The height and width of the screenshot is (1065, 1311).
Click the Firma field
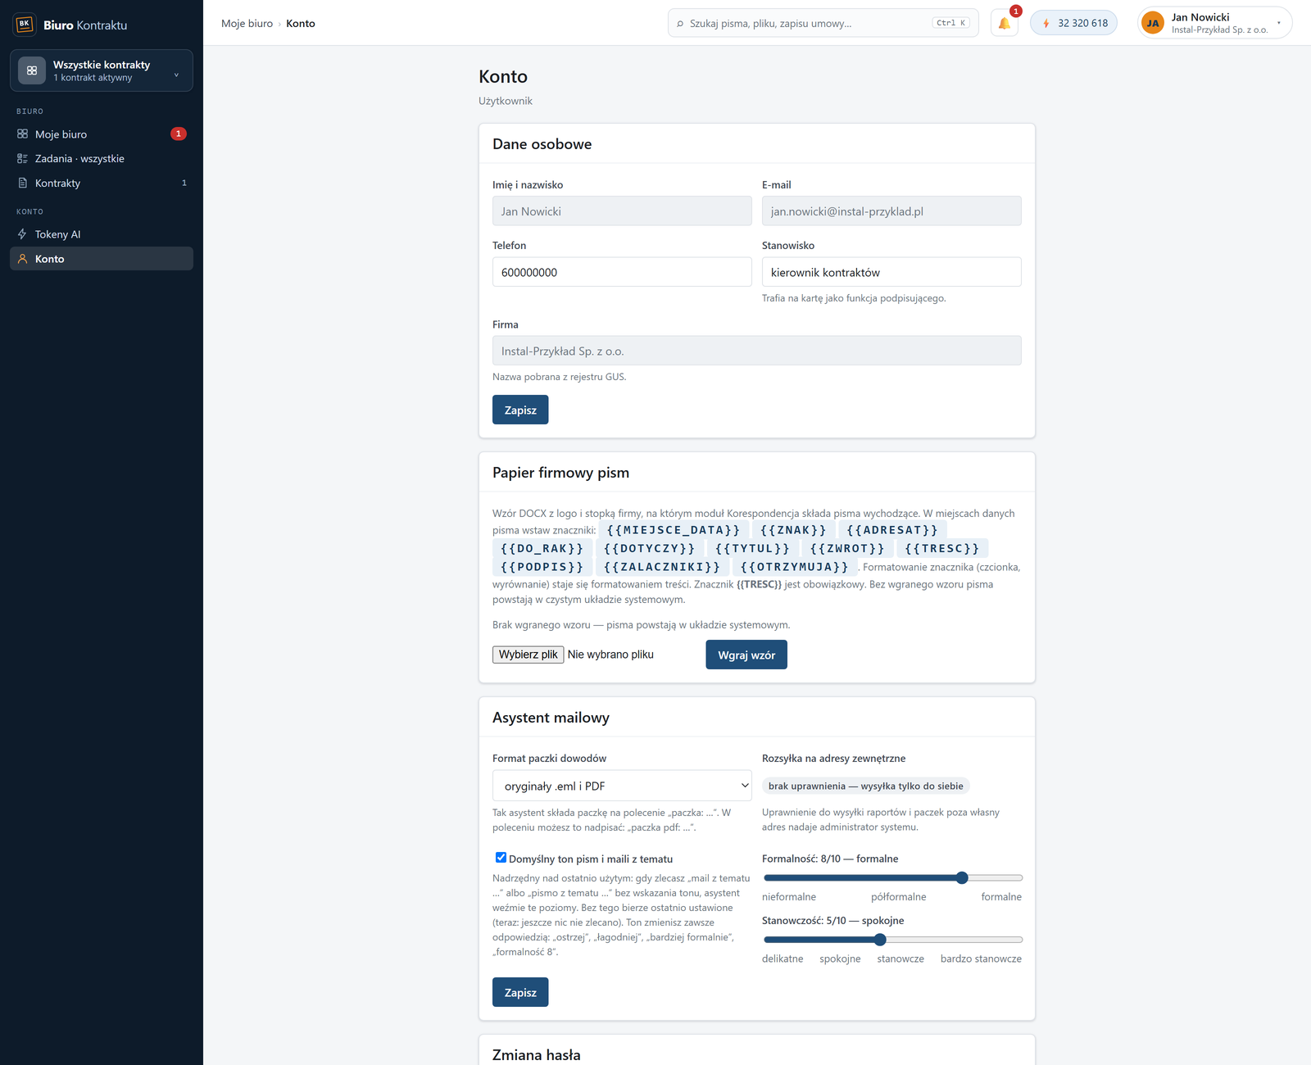coord(757,351)
